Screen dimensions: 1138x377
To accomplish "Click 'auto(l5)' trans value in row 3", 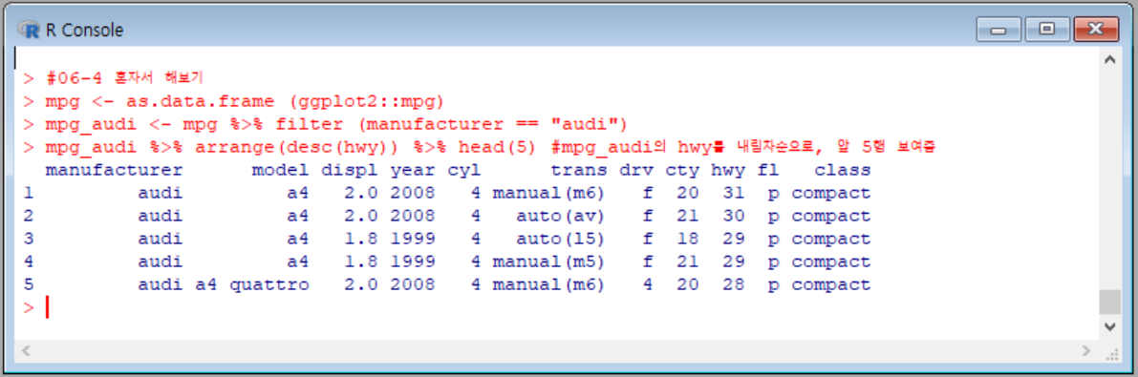I will (x=561, y=239).
